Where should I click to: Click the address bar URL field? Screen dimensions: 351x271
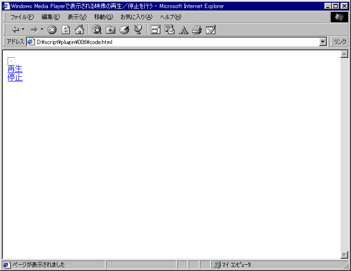tap(176, 42)
